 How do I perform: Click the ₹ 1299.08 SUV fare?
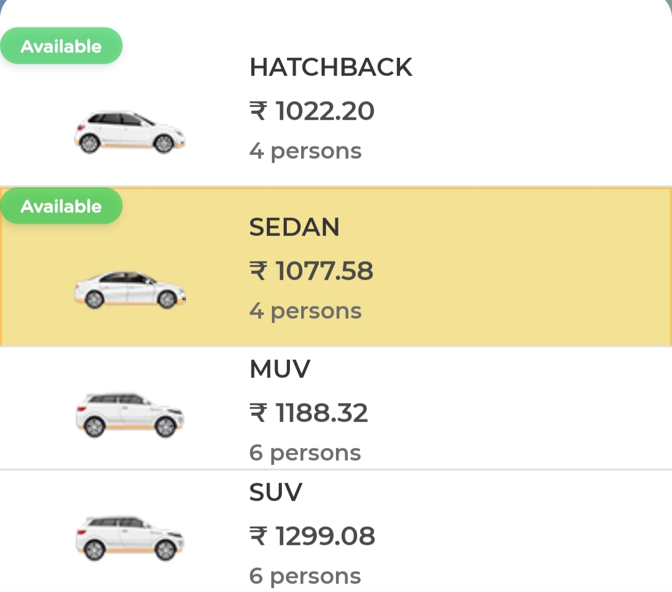(x=312, y=536)
